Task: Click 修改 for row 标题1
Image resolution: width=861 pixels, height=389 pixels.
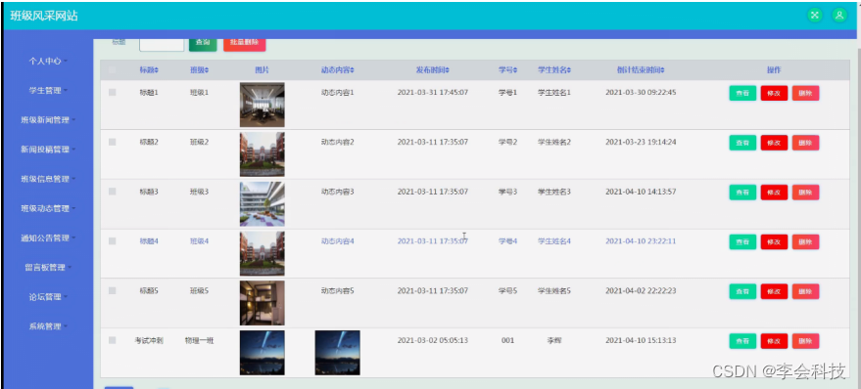Action: point(774,93)
